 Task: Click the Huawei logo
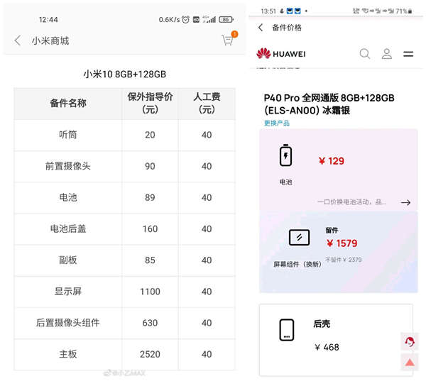click(281, 53)
